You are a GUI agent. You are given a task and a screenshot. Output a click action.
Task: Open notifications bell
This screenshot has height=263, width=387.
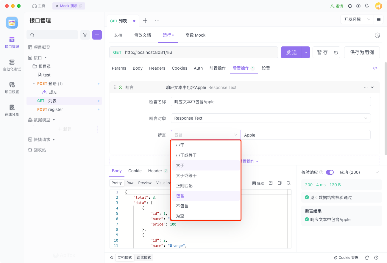pos(367,6)
